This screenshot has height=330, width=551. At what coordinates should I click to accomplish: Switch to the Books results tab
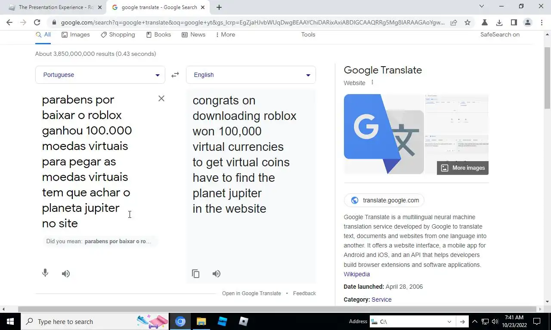158,34
